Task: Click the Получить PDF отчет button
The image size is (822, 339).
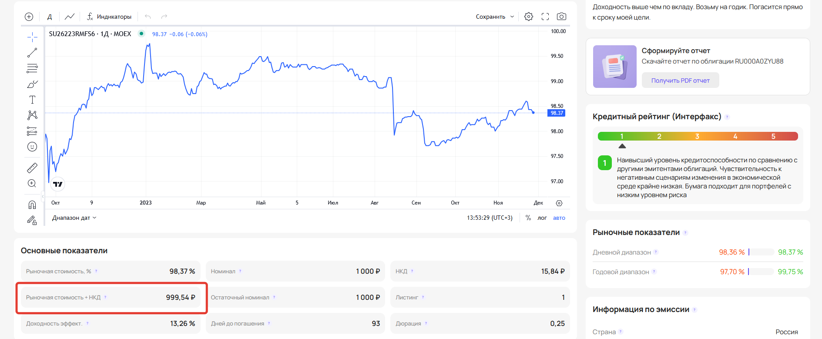Action: (680, 81)
